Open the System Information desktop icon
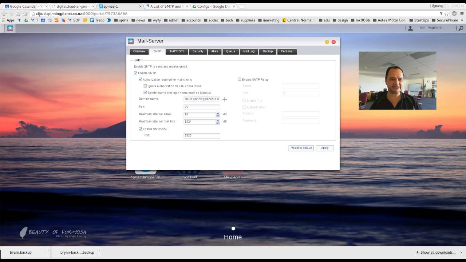 146,174
